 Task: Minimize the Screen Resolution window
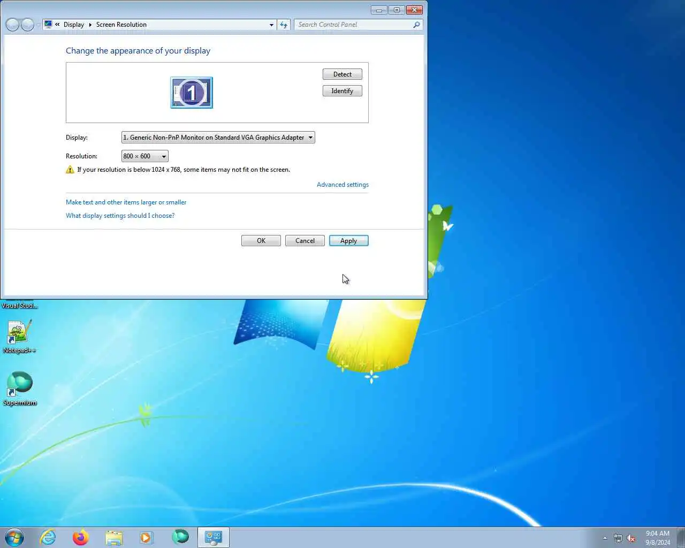[379, 10]
